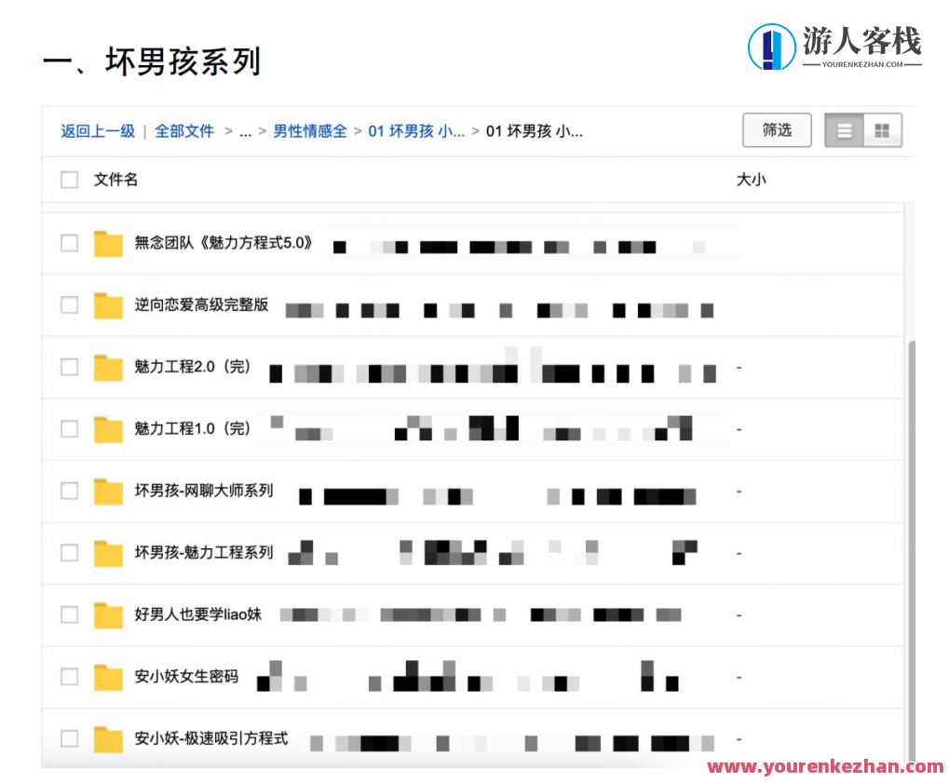Open folder icon for 安小妖女生密码
This screenshot has width=949, height=782.
[x=108, y=678]
